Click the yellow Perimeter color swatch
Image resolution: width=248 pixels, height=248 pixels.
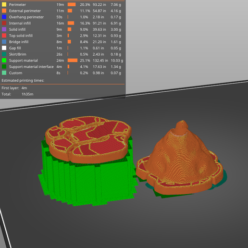4,4
